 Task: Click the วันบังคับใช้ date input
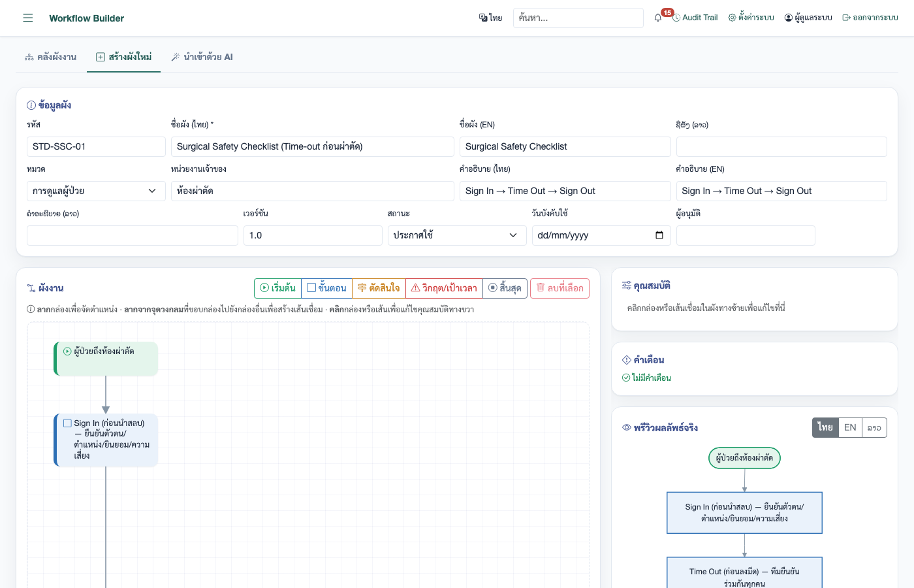[x=601, y=235]
